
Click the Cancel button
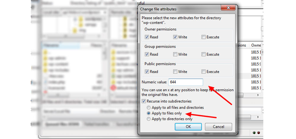pos(218,127)
